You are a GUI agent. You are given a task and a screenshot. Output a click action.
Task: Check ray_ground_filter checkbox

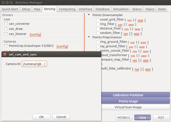tap(98, 46)
